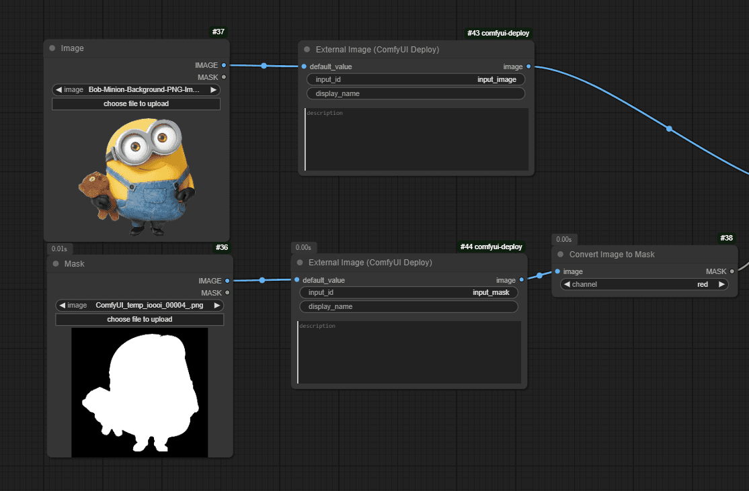Click the 0.00s badge above node #44
The image size is (749, 491).
coord(303,248)
